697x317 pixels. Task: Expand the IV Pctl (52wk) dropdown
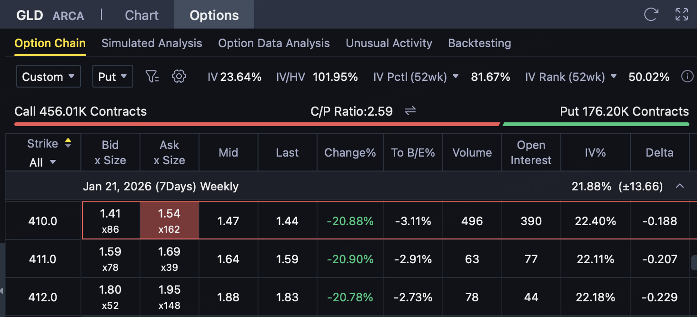456,77
